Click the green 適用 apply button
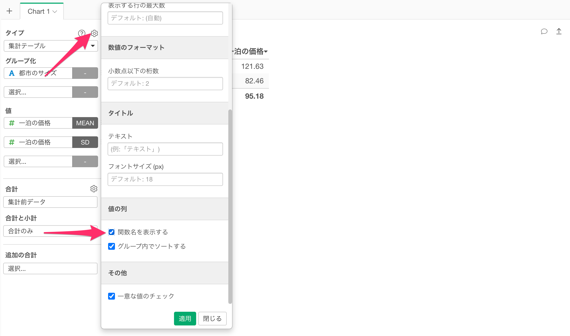Screen dimensions: 570x336 185,319
